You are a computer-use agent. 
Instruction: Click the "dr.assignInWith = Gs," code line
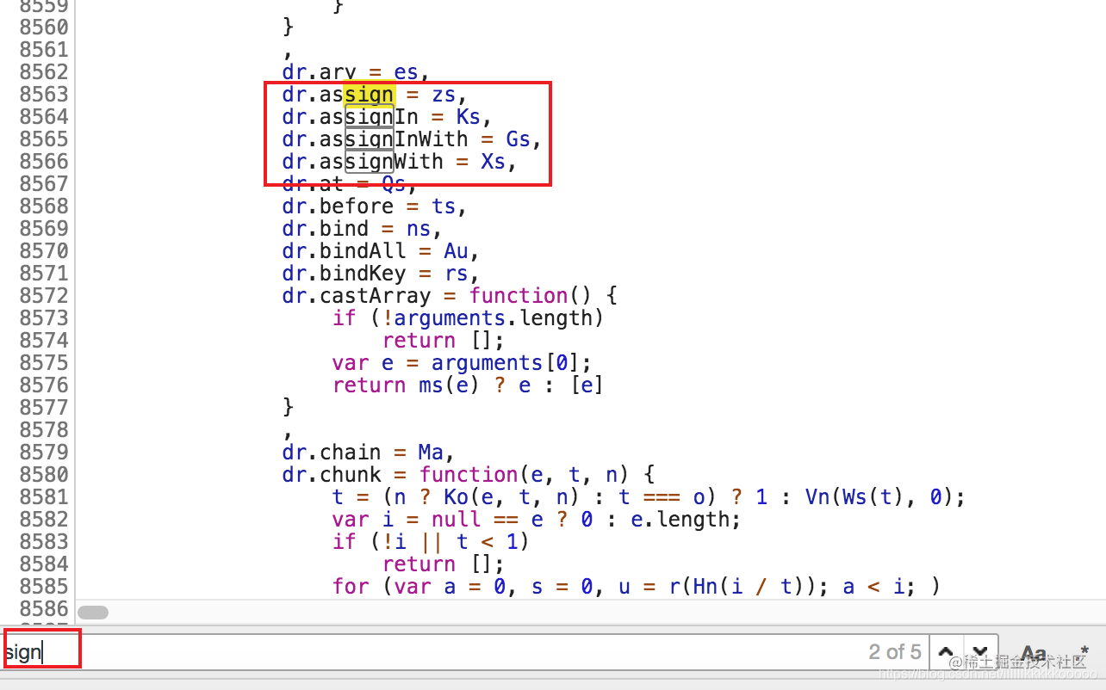(x=412, y=139)
